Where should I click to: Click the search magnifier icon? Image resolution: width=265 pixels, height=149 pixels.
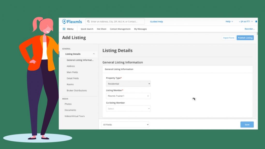tap(89, 21)
